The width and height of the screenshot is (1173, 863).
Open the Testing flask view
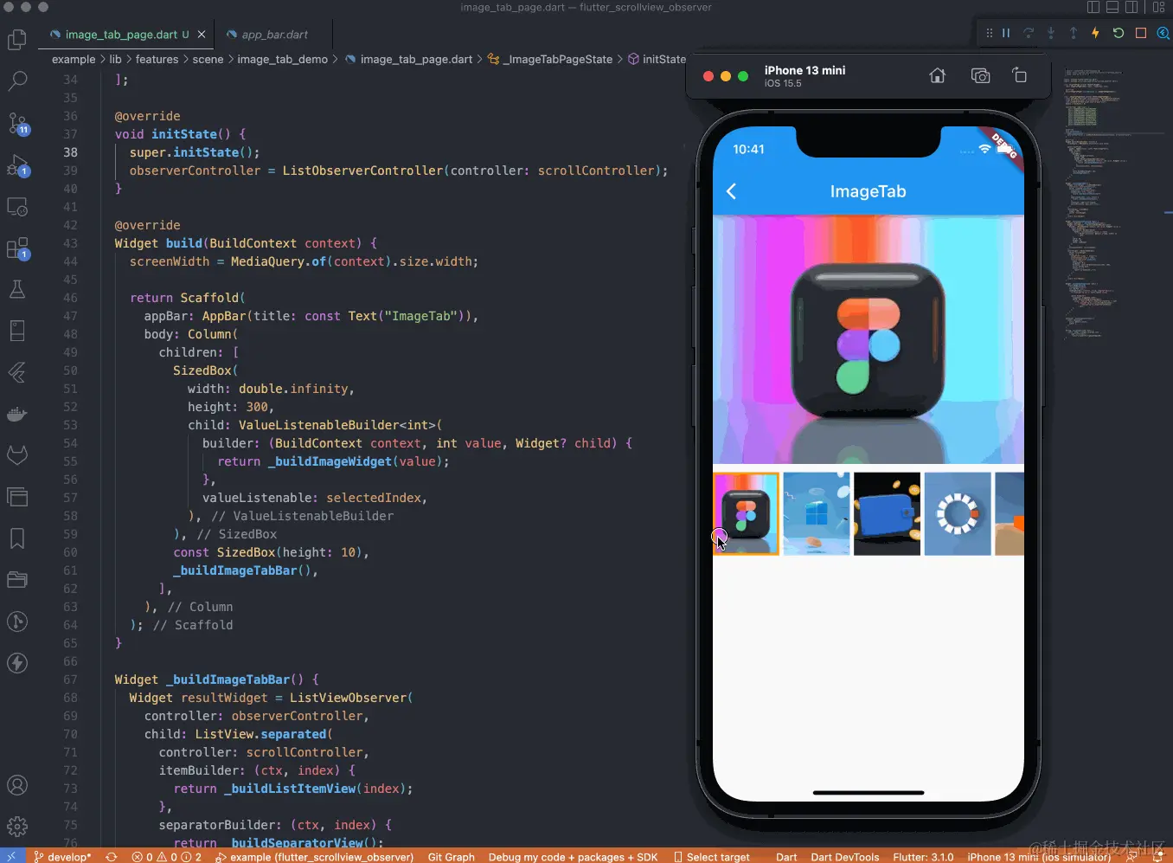click(x=17, y=289)
